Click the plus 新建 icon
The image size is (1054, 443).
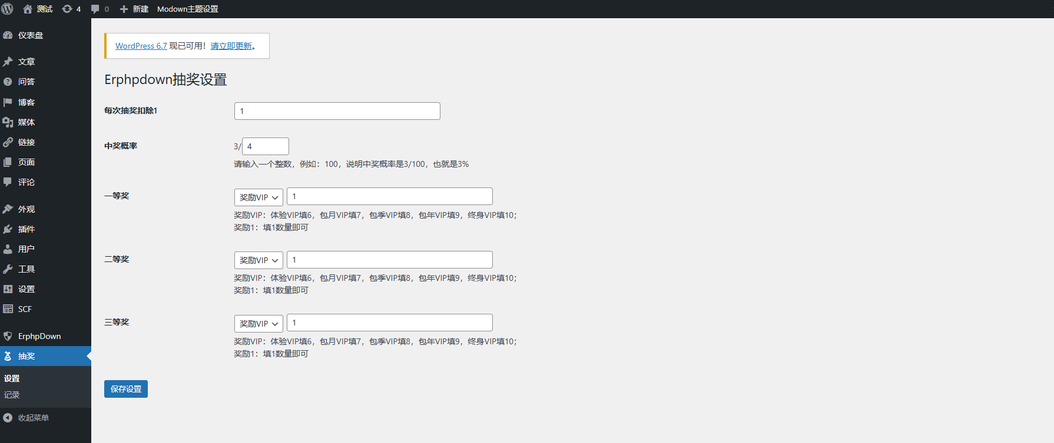124,9
